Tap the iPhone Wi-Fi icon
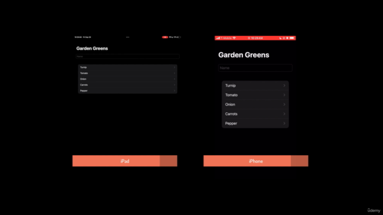Screen dimensions: 383x215 pyautogui.click(x=234, y=38)
